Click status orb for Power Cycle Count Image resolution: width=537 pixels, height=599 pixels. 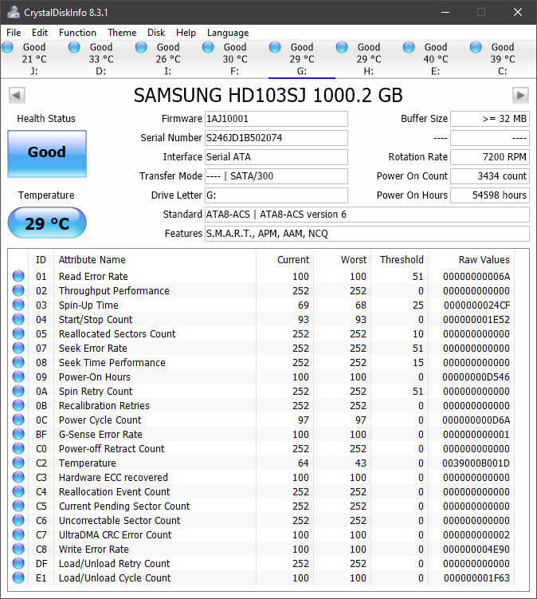18,420
